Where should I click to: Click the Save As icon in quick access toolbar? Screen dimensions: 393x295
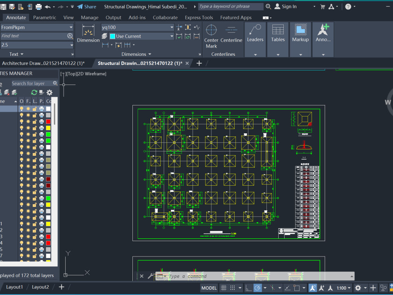point(12,7)
